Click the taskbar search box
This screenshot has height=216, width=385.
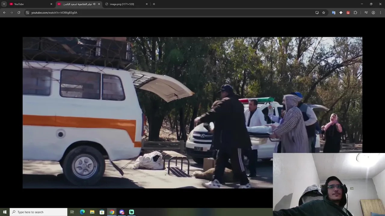coord(38,212)
